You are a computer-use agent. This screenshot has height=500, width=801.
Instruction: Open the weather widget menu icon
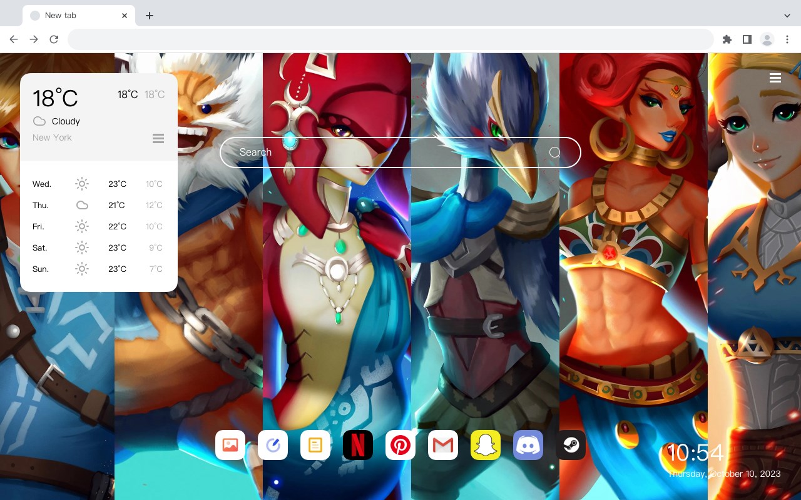[158, 138]
